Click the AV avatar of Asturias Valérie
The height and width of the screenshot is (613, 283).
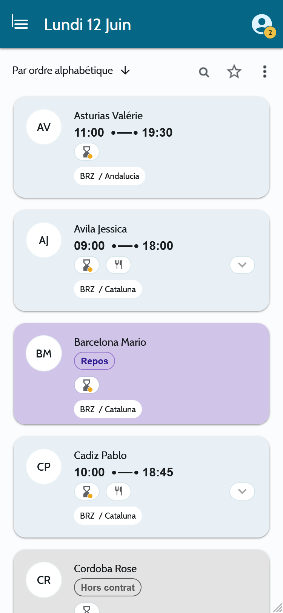tap(44, 127)
